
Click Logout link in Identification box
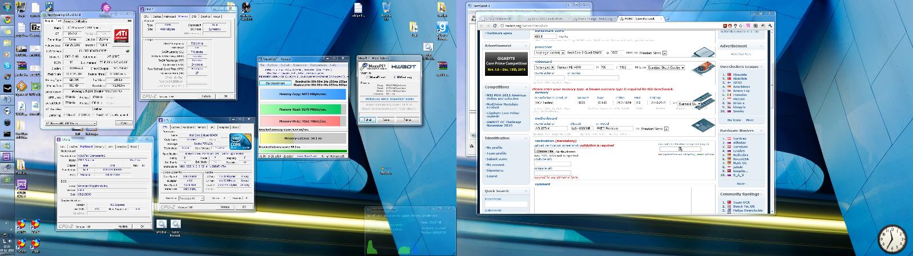[492, 176]
